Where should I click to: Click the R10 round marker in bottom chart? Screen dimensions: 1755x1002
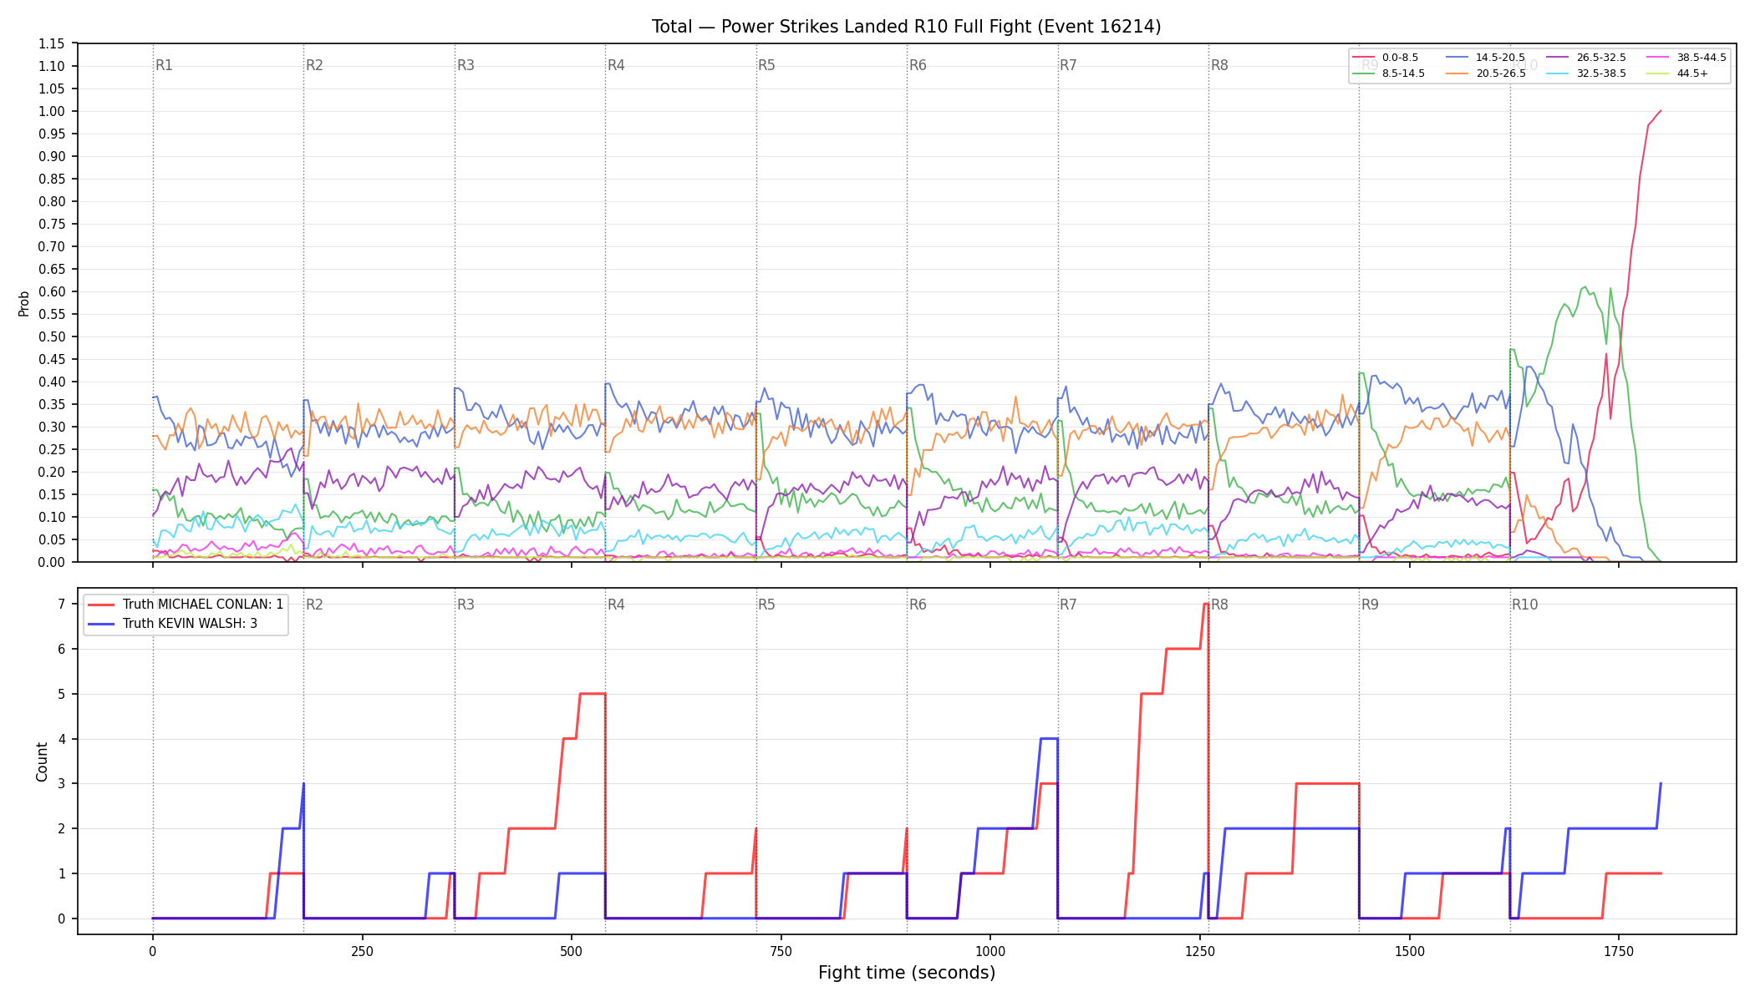click(x=1524, y=605)
